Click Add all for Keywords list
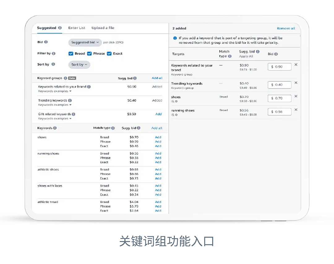 click(157, 128)
